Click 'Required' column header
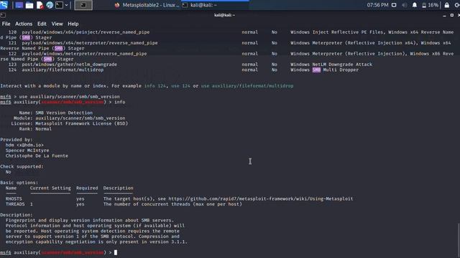The image size is (460, 258). coord(87,188)
